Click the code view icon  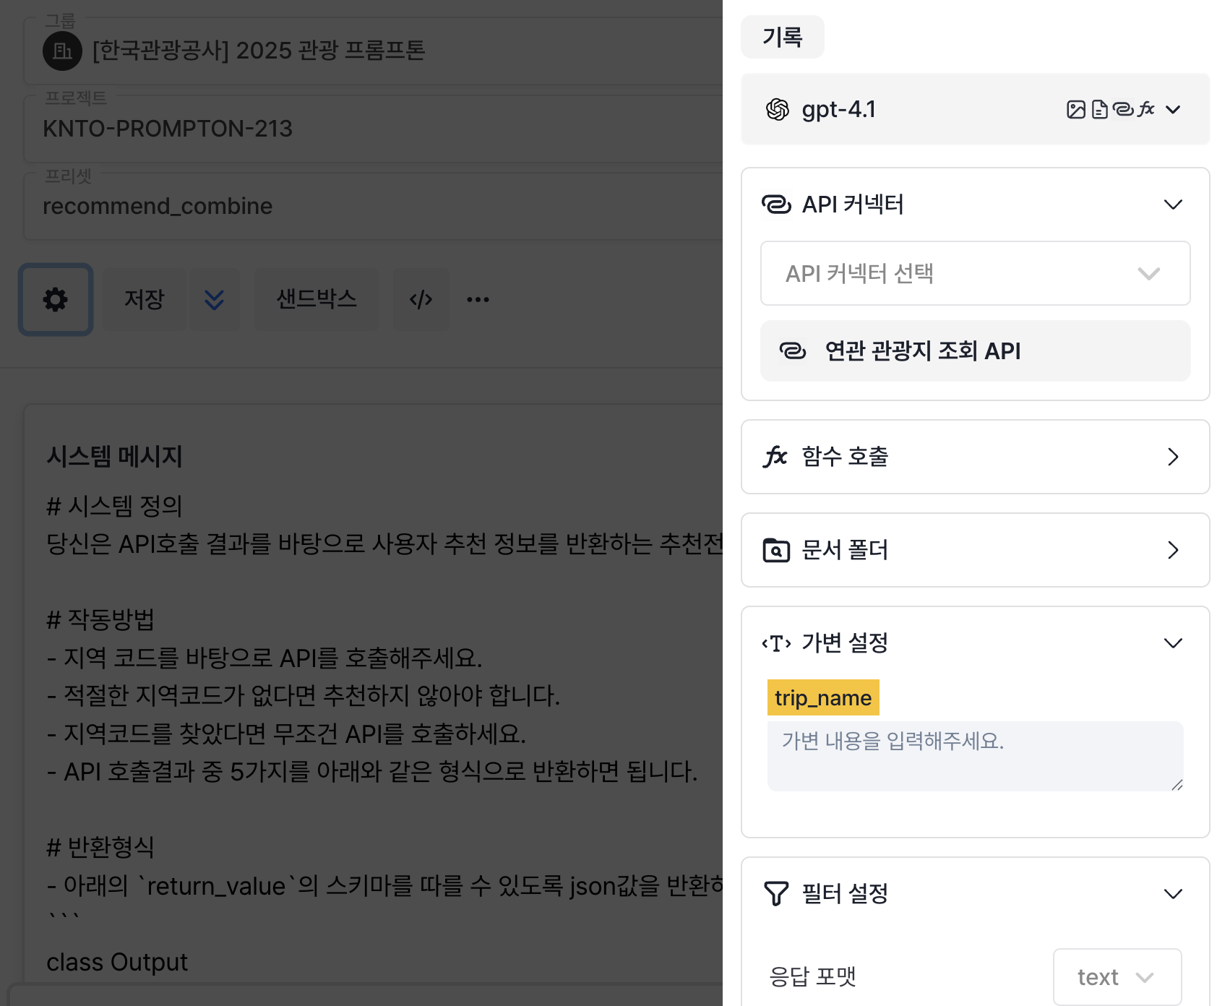[x=421, y=299]
